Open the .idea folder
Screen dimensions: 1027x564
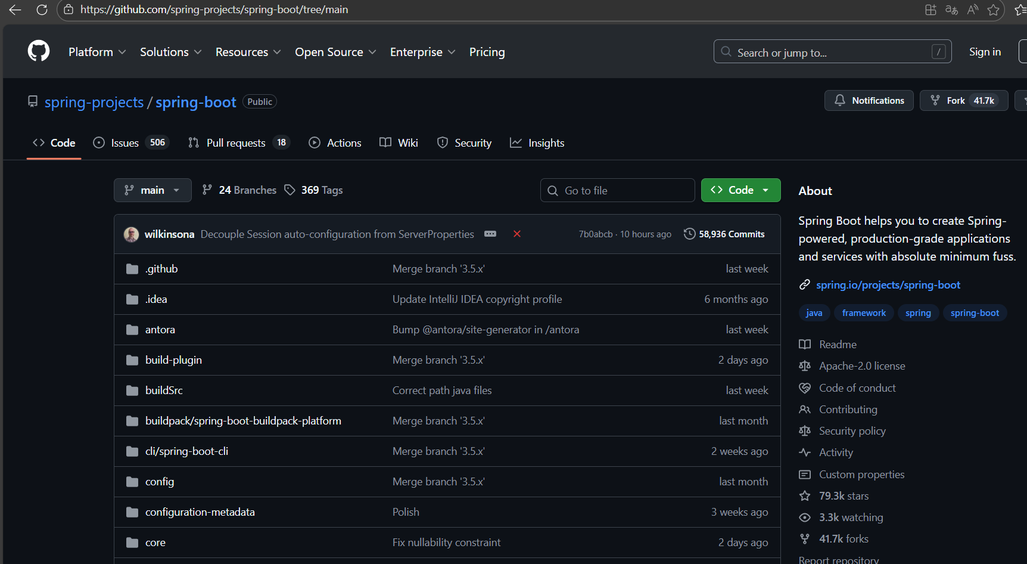(x=156, y=299)
